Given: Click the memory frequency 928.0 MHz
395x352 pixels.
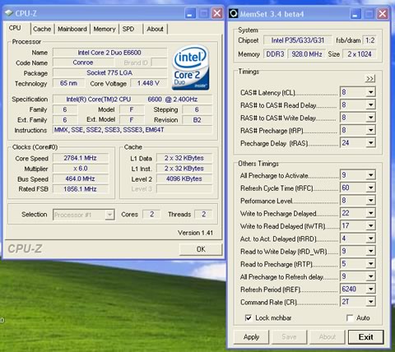Looking at the screenshot, I should tap(307, 54).
